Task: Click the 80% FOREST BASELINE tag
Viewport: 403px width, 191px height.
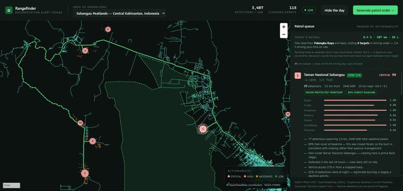Action: click(x=361, y=92)
